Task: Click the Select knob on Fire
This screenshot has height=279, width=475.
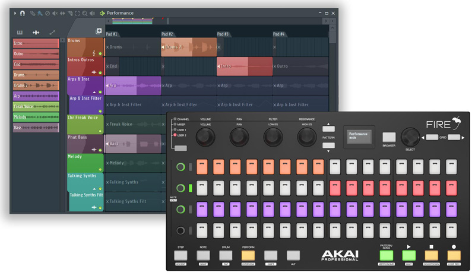Action: (x=410, y=137)
